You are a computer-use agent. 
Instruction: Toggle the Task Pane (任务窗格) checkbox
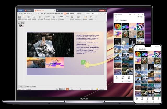(x=59, y=19)
